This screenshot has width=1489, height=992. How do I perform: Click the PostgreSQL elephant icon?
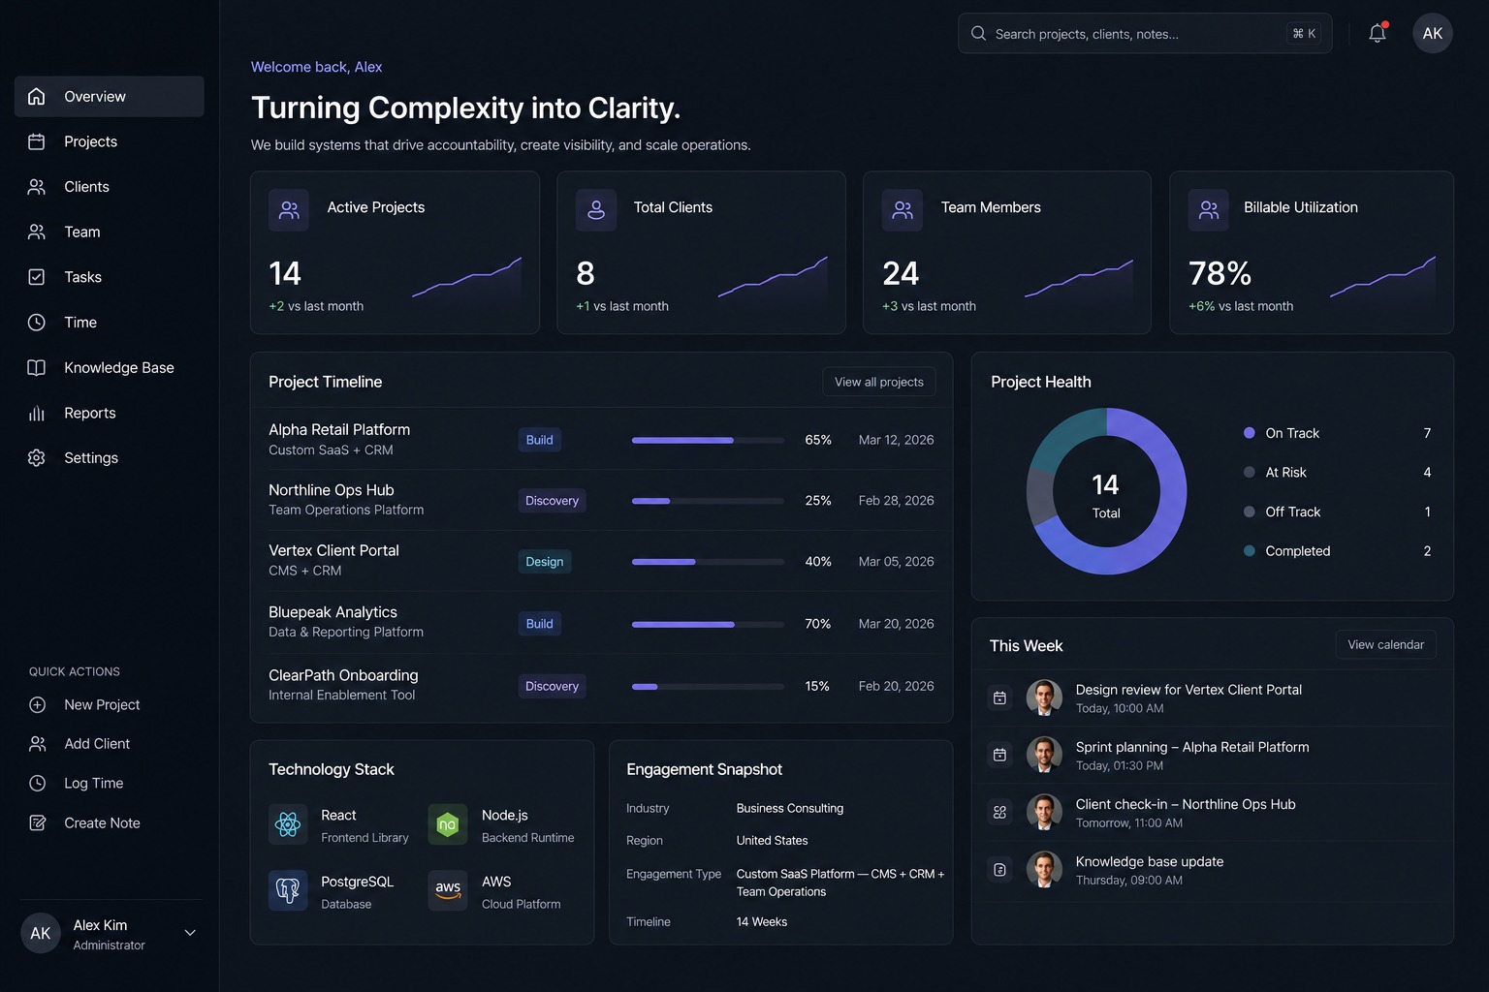[288, 890]
